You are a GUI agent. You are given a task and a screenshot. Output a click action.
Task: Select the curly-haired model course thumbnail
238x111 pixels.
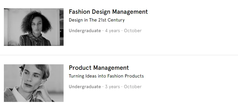coord(34,27)
